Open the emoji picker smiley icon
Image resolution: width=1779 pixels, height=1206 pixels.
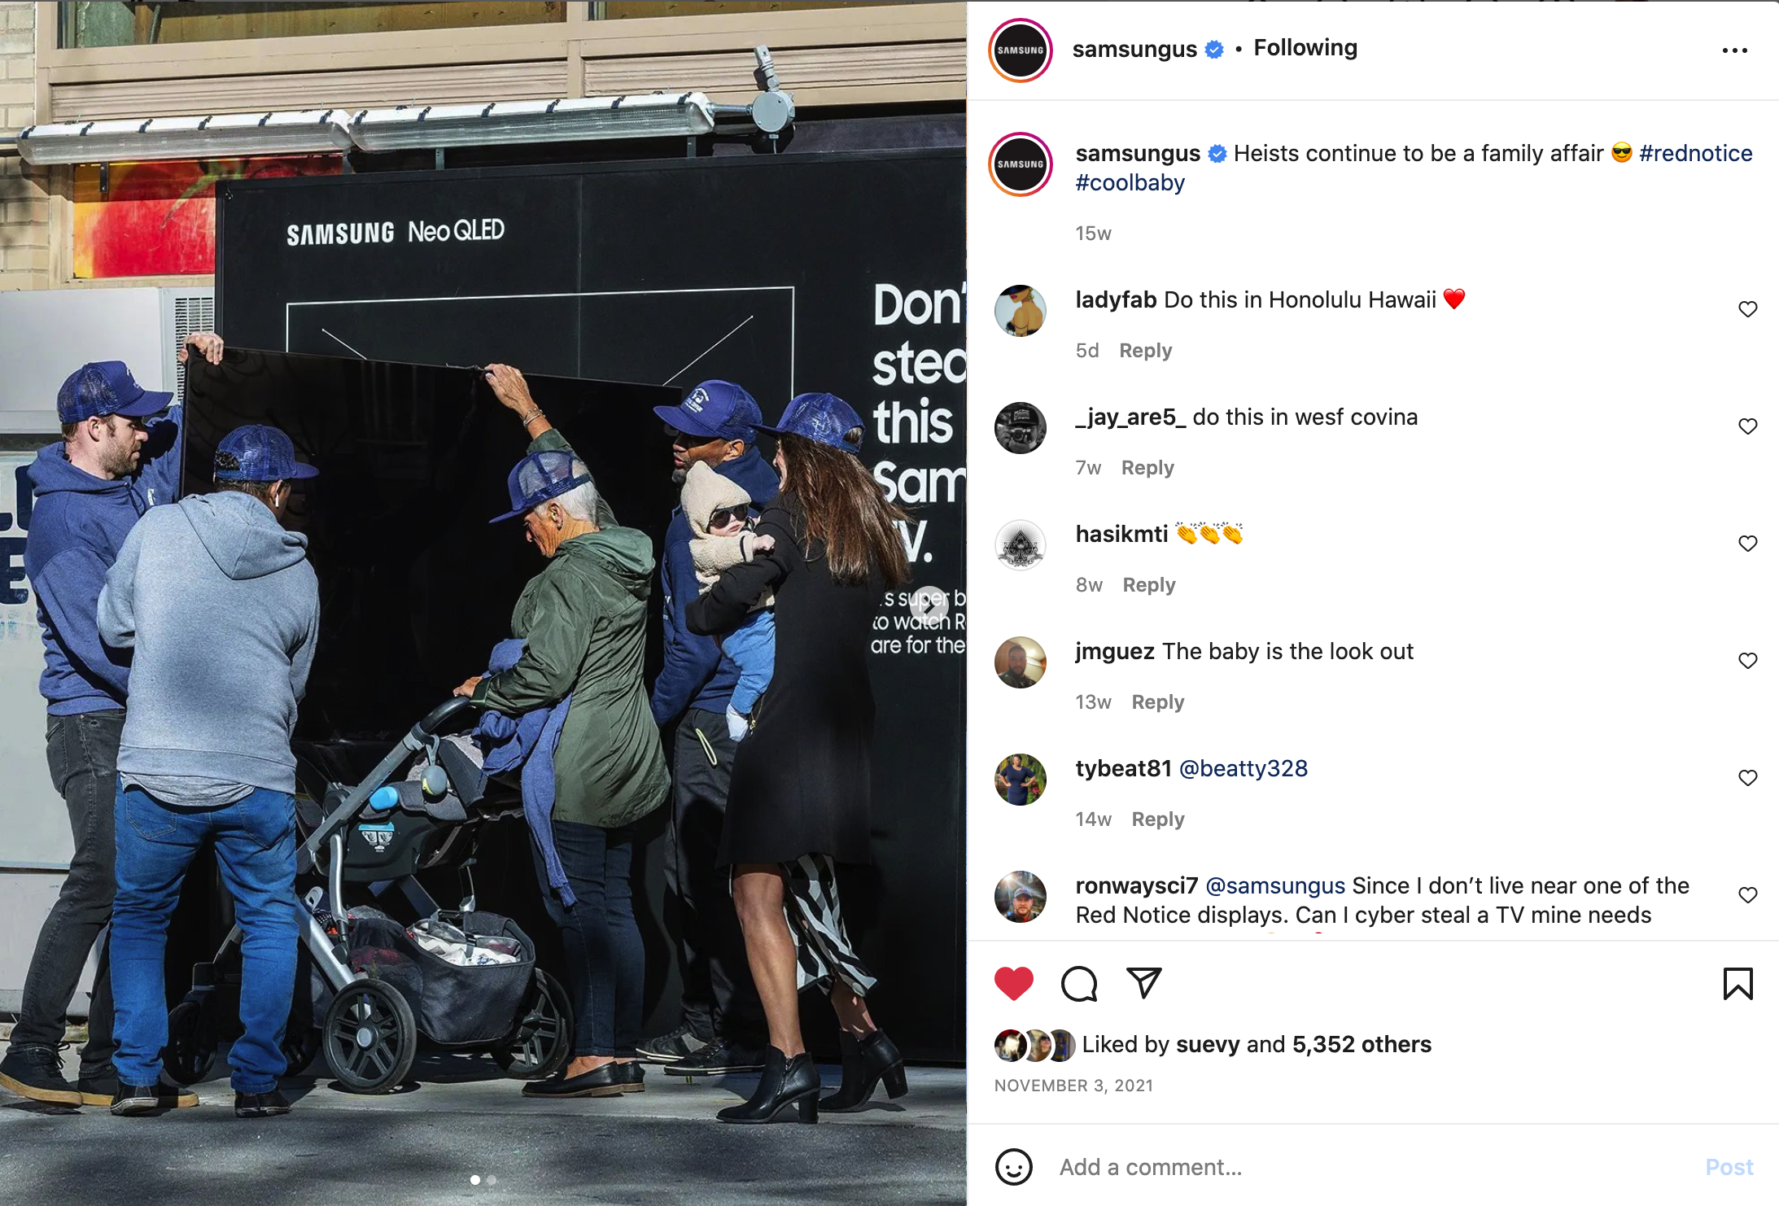tap(1013, 1167)
